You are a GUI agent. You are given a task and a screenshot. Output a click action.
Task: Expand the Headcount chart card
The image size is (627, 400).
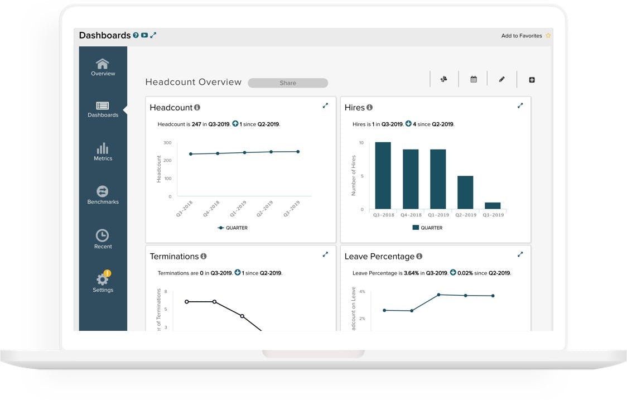(x=326, y=105)
